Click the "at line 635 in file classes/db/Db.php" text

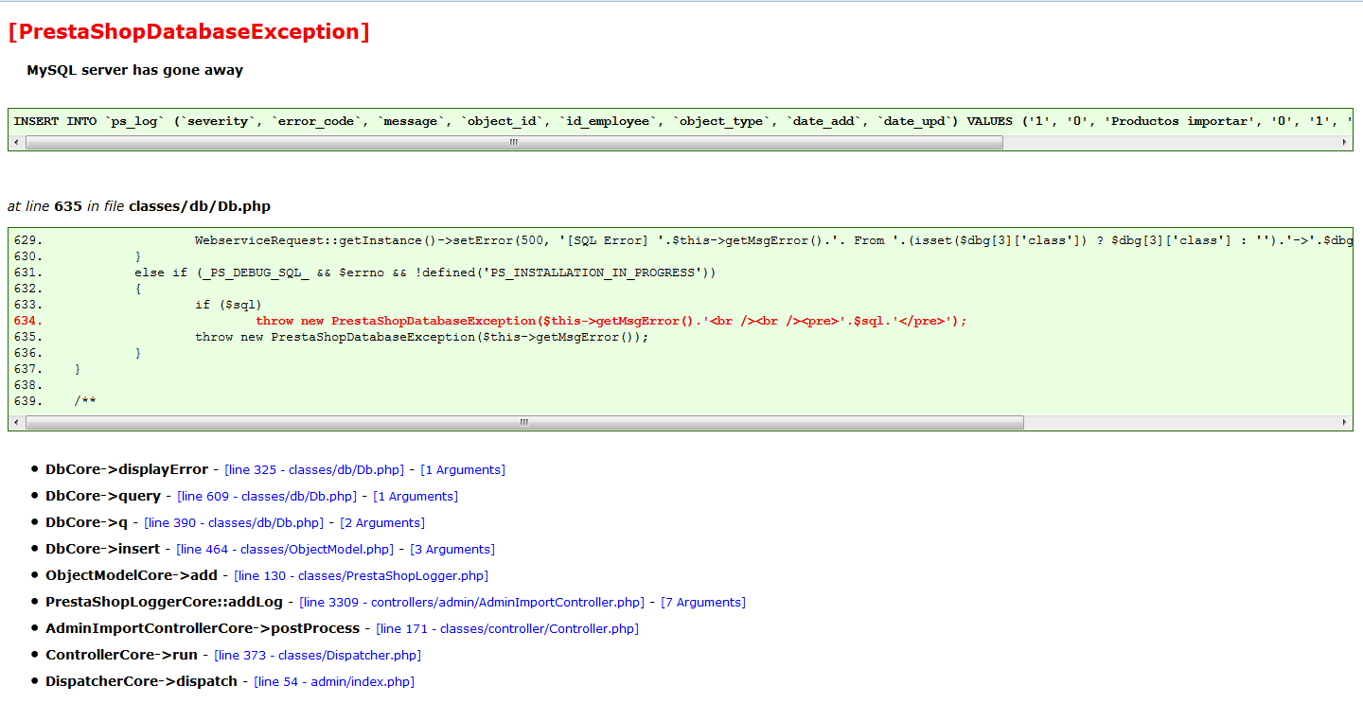[139, 206]
